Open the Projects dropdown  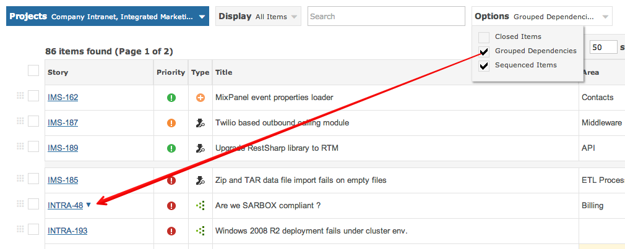coord(108,17)
